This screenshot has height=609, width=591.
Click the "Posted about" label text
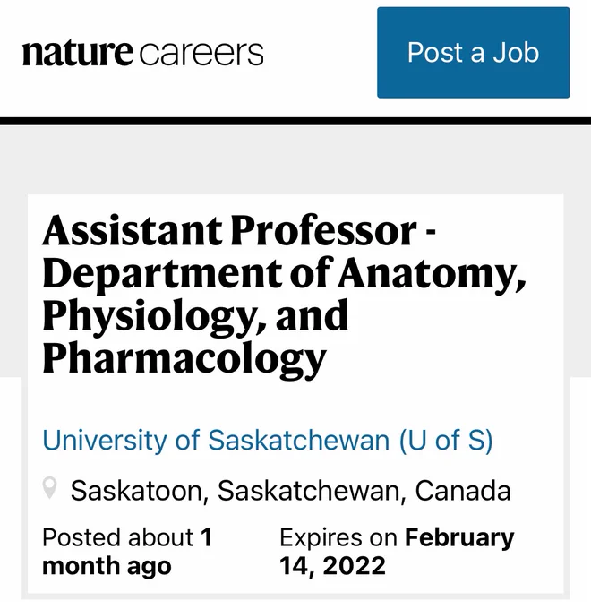[117, 537]
